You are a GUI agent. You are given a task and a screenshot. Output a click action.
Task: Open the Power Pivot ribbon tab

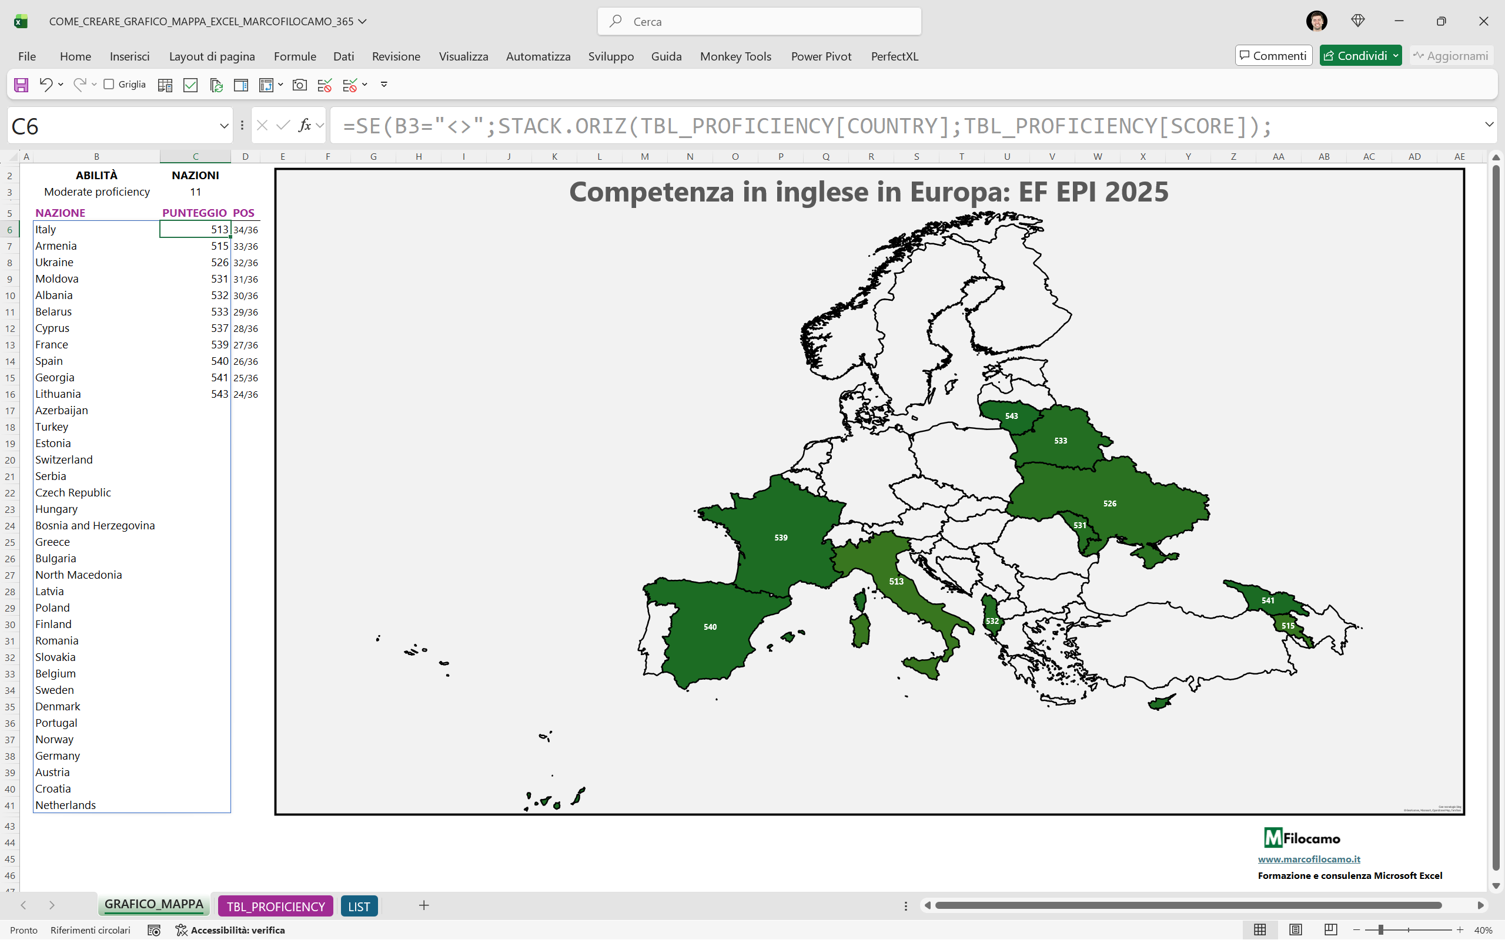pos(821,56)
